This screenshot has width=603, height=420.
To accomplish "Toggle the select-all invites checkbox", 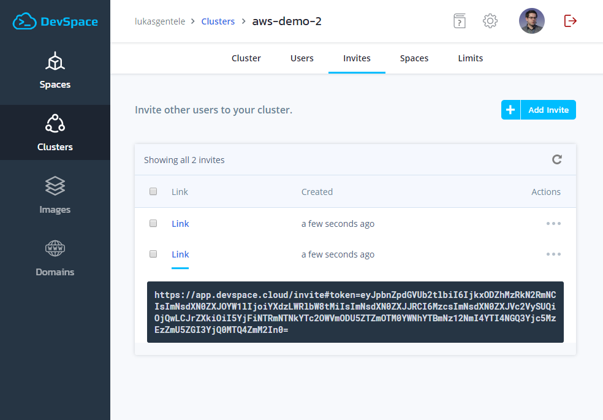I will point(153,191).
